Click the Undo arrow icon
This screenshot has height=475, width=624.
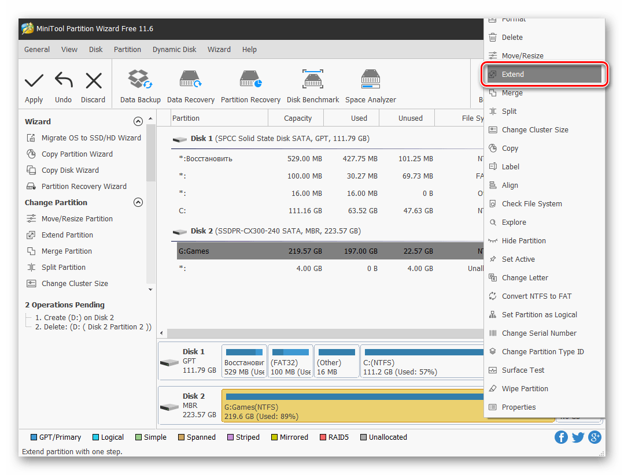64,81
